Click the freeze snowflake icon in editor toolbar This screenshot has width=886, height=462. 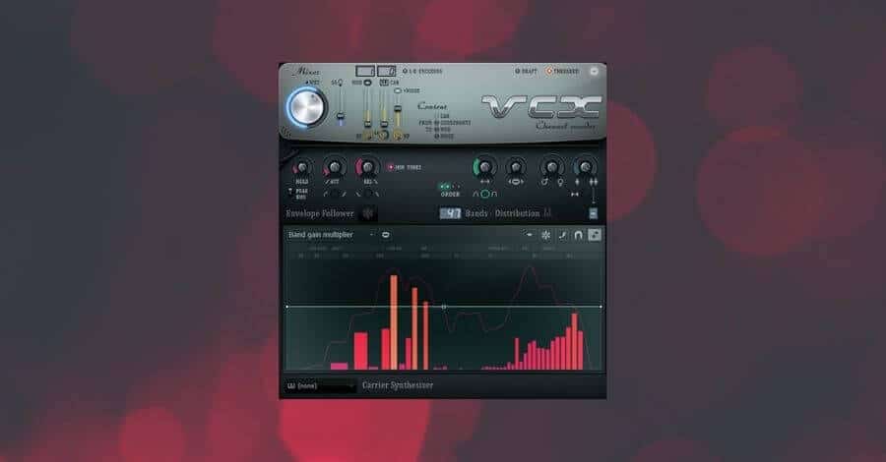pyautogui.click(x=545, y=235)
